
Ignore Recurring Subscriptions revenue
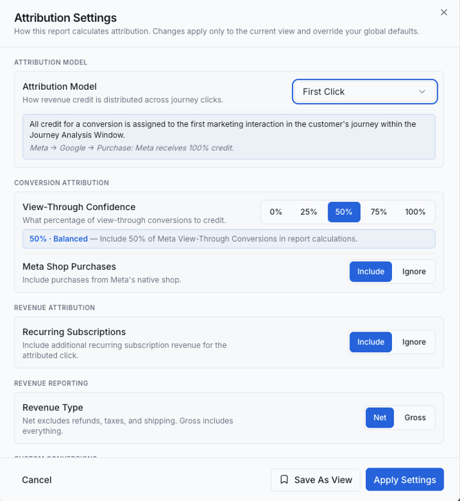[414, 342]
